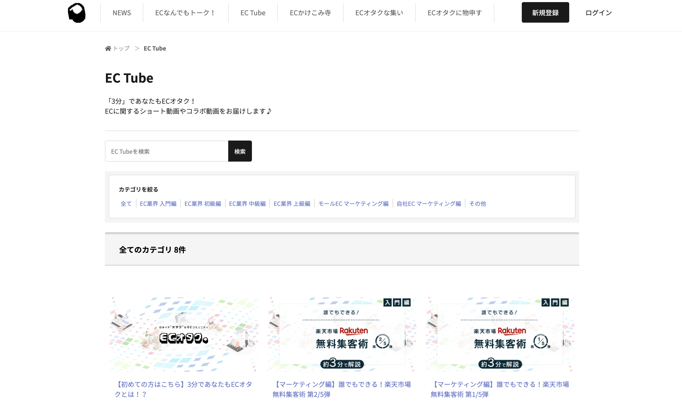Go to the EC Tube navigation item
This screenshot has height=409, width=682.
[253, 13]
